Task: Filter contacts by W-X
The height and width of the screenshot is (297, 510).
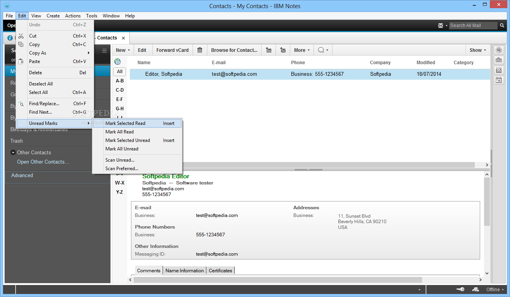Action: coord(120,183)
